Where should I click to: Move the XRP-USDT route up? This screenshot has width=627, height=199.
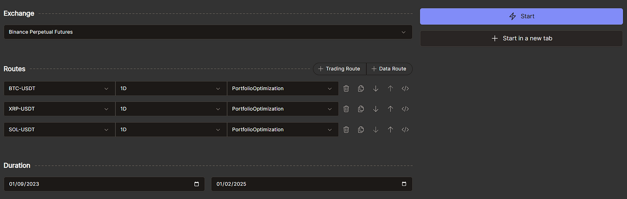click(x=391, y=109)
